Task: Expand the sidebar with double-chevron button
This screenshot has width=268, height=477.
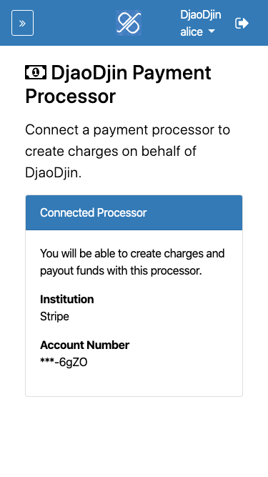Action: tap(22, 23)
